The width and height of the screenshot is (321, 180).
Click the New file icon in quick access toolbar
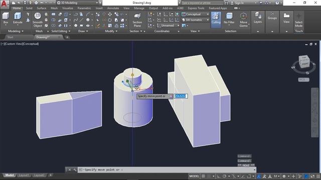[x=14, y=3]
